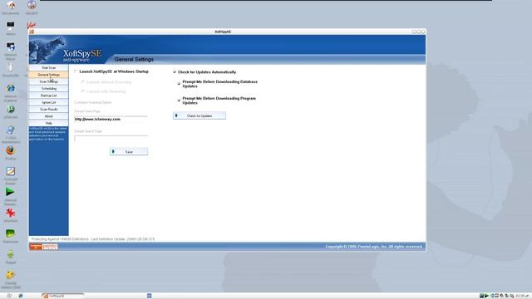Select Launch without Scanning option
This screenshot has width=532, height=299.
pyautogui.click(x=82, y=82)
